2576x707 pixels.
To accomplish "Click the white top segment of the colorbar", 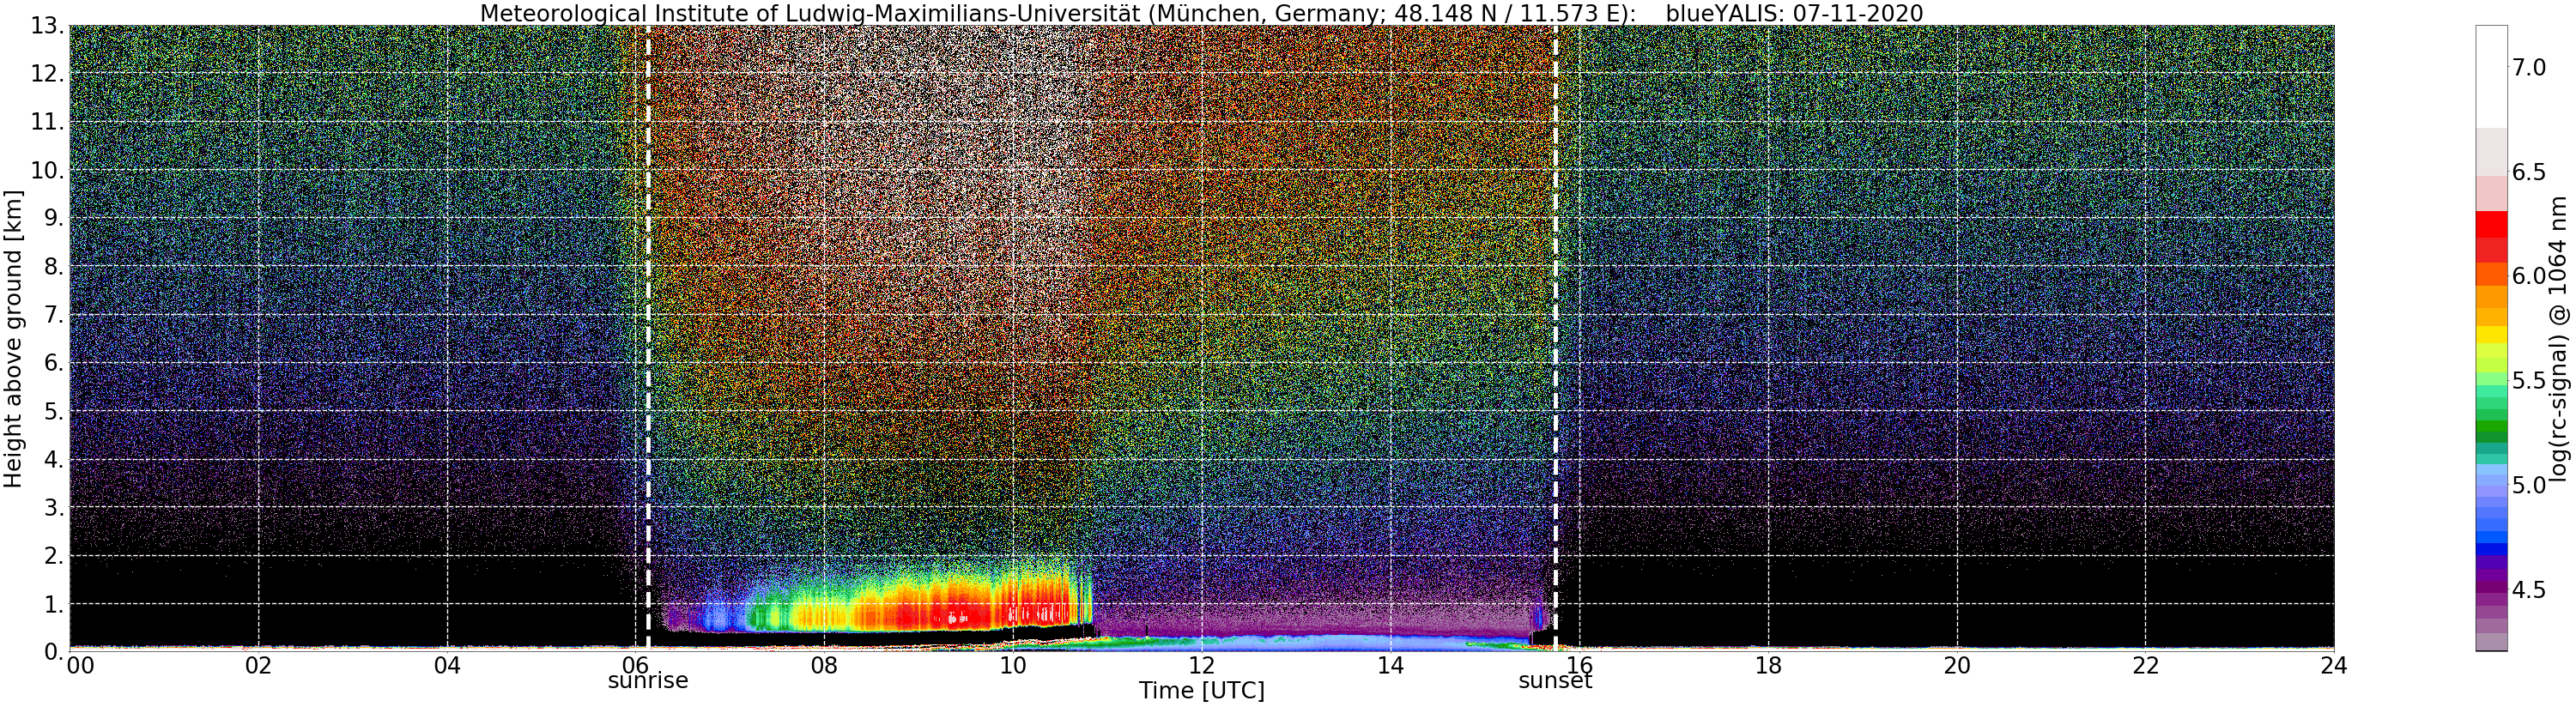I will [2491, 77].
